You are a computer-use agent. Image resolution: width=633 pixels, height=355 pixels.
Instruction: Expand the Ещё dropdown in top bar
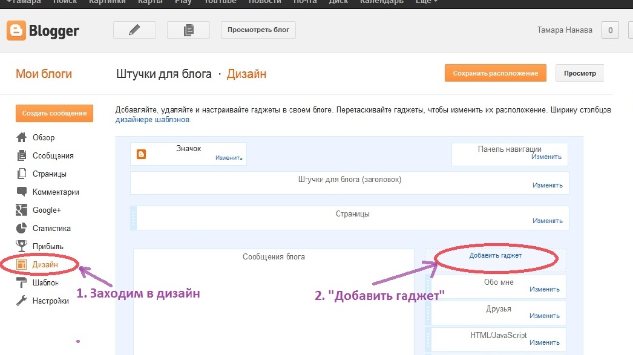point(426,2)
